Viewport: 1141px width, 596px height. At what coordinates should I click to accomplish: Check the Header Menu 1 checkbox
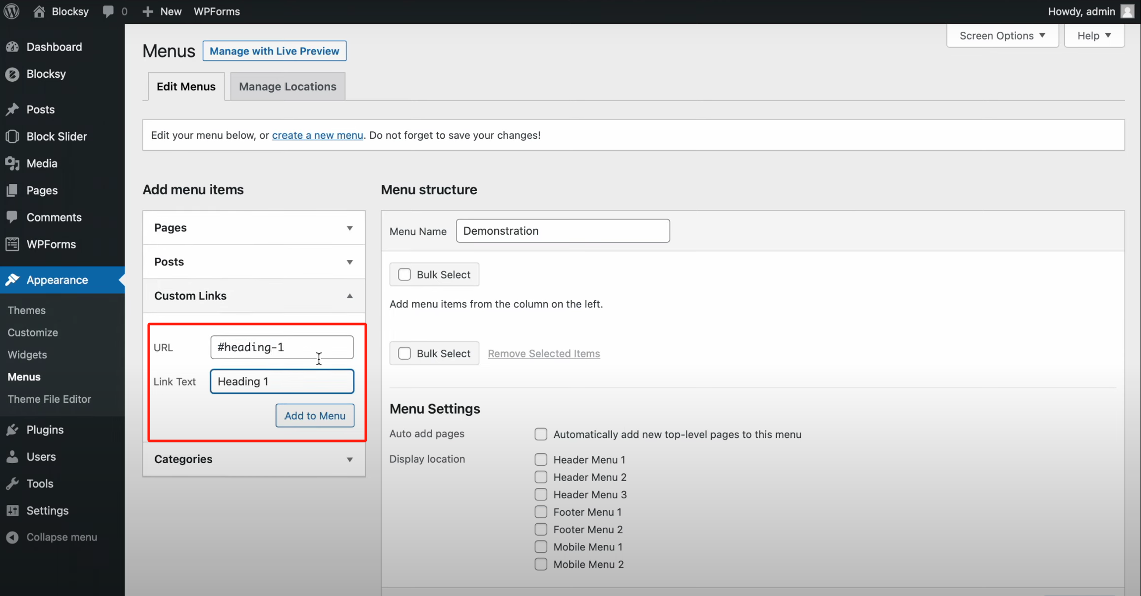coord(541,459)
